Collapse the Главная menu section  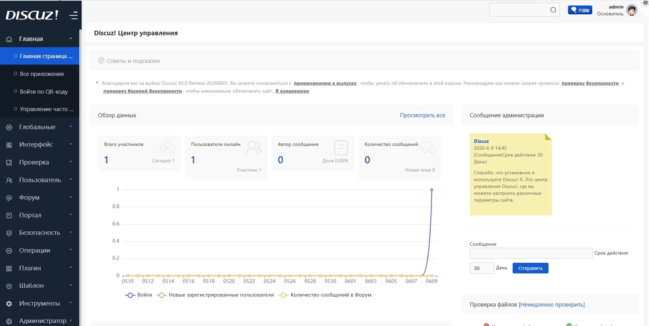pyautogui.click(x=39, y=39)
